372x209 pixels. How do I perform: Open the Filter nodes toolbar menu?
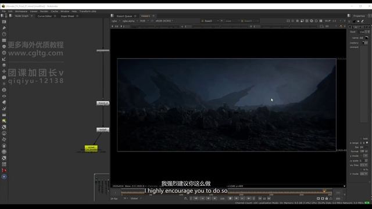tap(4, 53)
